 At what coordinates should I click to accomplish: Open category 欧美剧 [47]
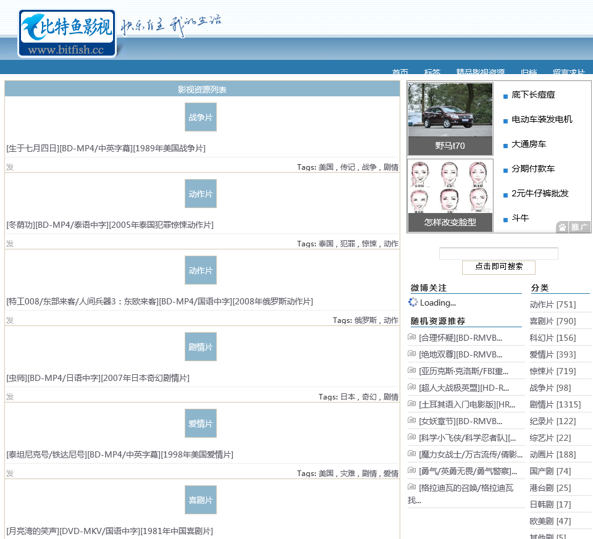pyautogui.click(x=550, y=521)
